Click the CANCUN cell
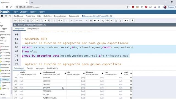 tap(54, 84)
